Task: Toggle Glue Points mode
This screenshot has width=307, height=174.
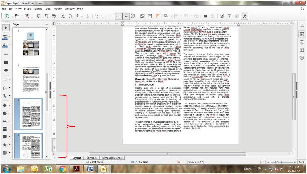Action: coord(230,16)
